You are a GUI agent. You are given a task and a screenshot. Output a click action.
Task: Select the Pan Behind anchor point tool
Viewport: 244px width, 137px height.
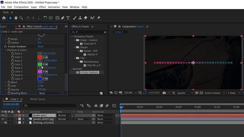(51, 18)
